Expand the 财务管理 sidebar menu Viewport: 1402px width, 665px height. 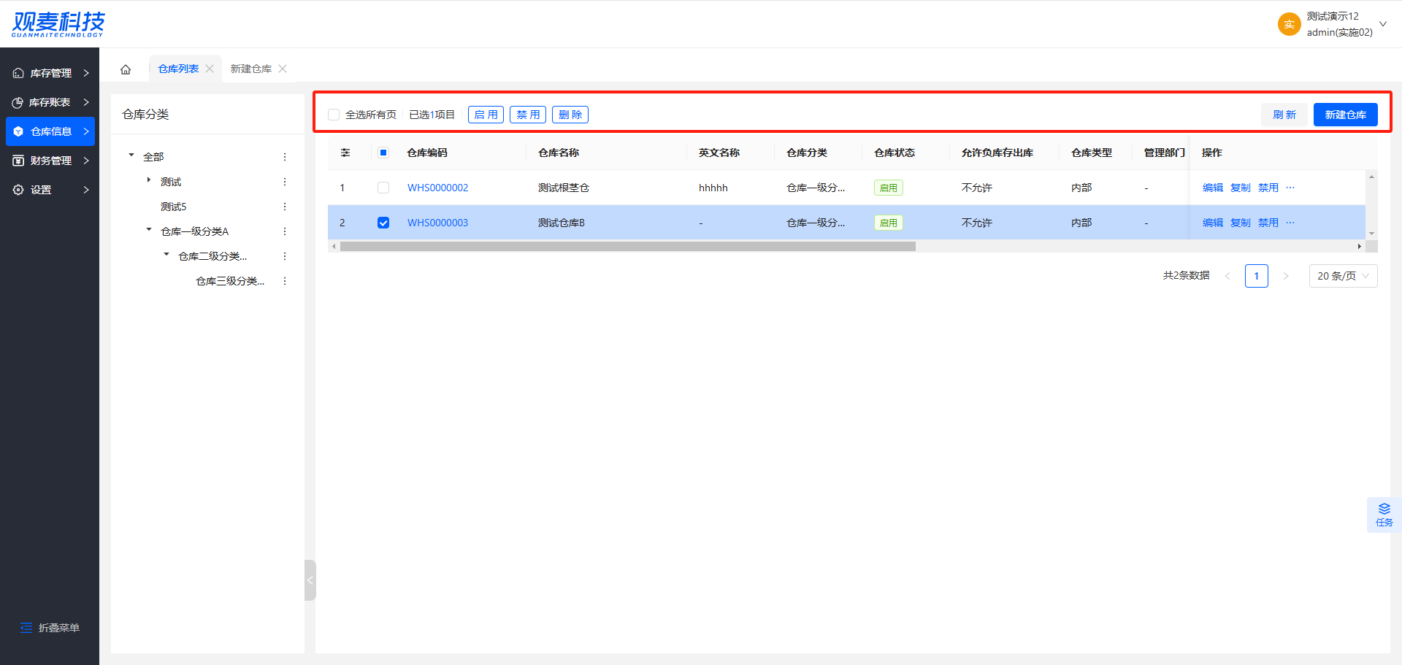50,161
